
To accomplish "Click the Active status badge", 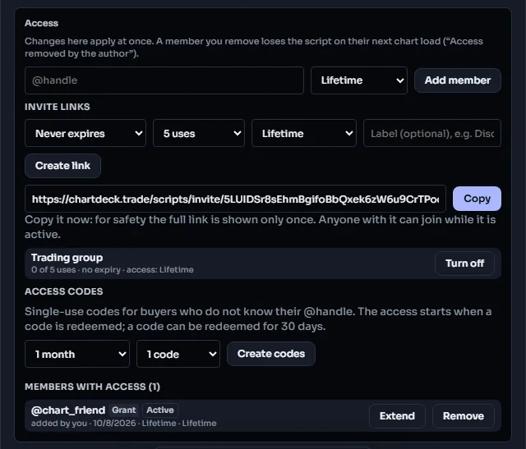I will pos(160,410).
